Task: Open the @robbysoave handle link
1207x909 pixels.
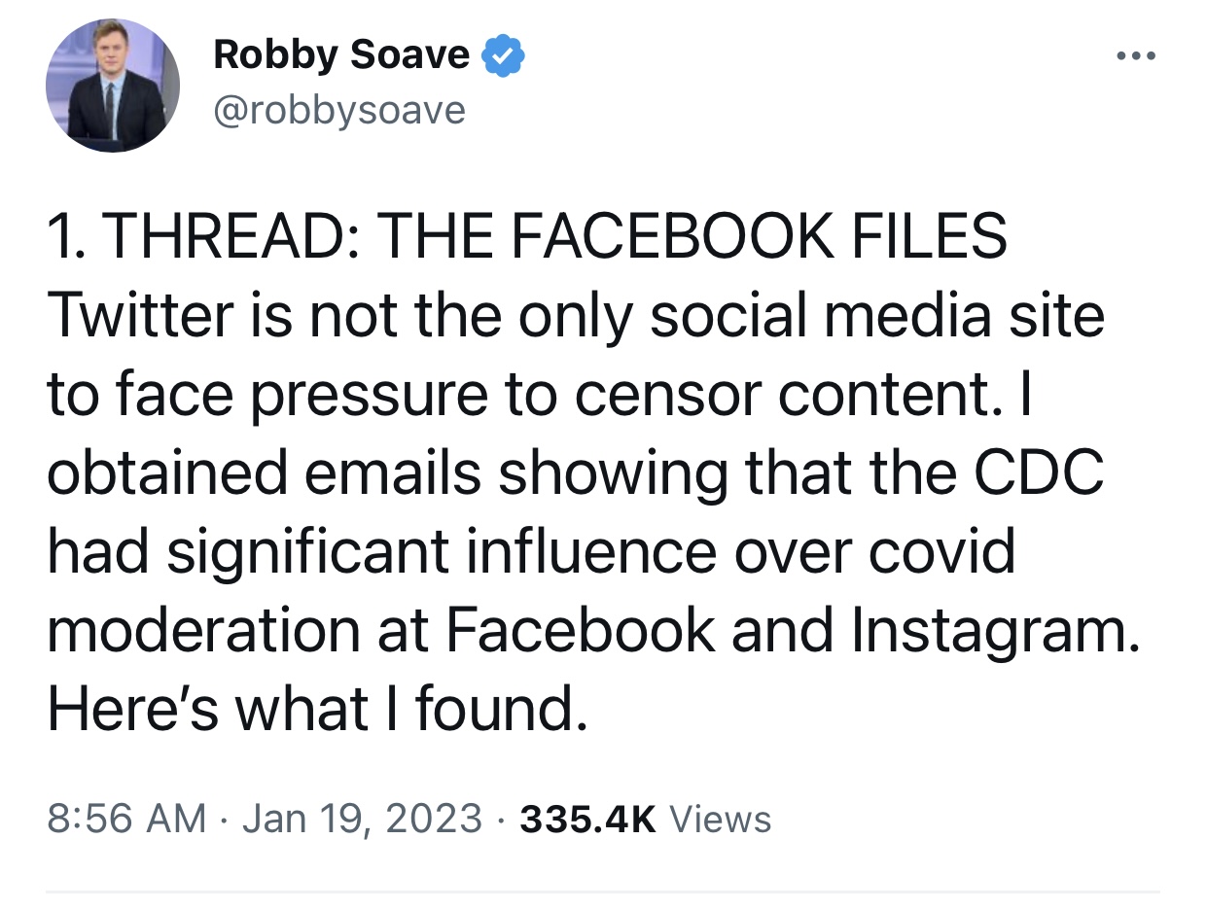Action: click(x=339, y=111)
